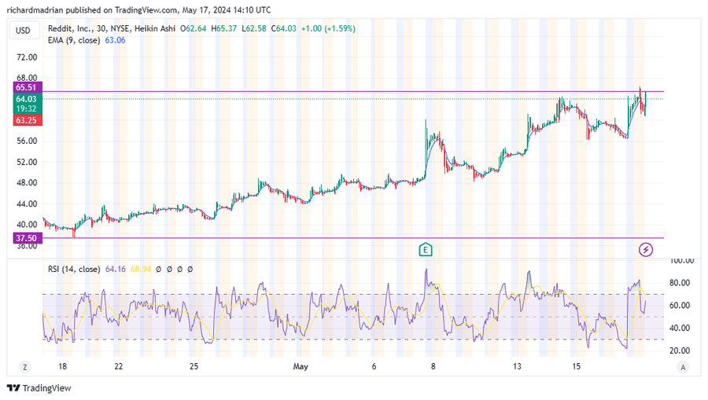Viewport: 708px width, 400px height.
Task: Click the 52.00 price axis label
Action: click(27, 162)
